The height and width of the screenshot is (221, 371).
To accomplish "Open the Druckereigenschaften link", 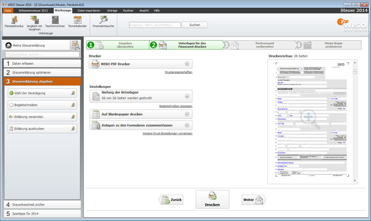I will click(178, 73).
